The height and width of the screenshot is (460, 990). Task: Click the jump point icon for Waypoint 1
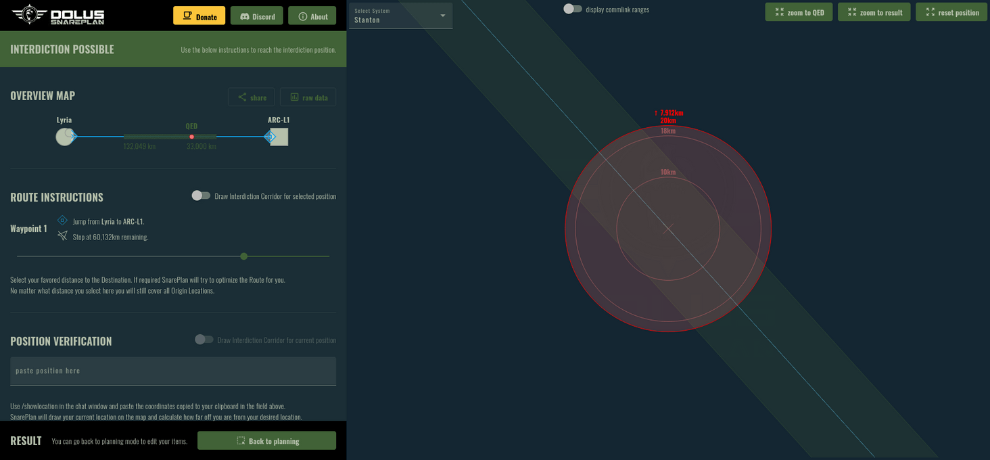pyautogui.click(x=62, y=220)
